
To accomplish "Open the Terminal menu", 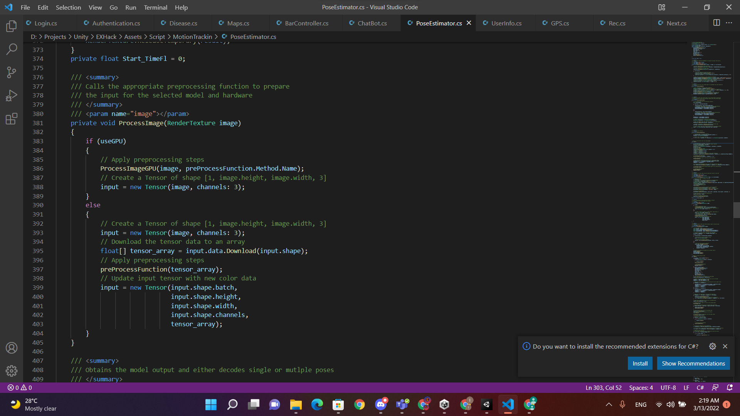I will (x=155, y=7).
